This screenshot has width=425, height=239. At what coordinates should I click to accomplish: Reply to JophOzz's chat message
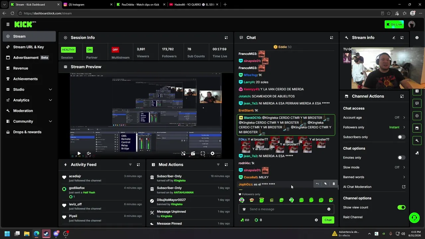coord(317,184)
